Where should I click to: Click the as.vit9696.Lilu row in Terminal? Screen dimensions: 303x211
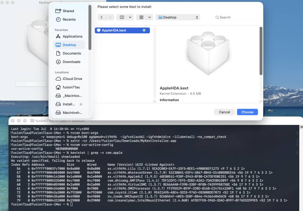tap(128, 169)
